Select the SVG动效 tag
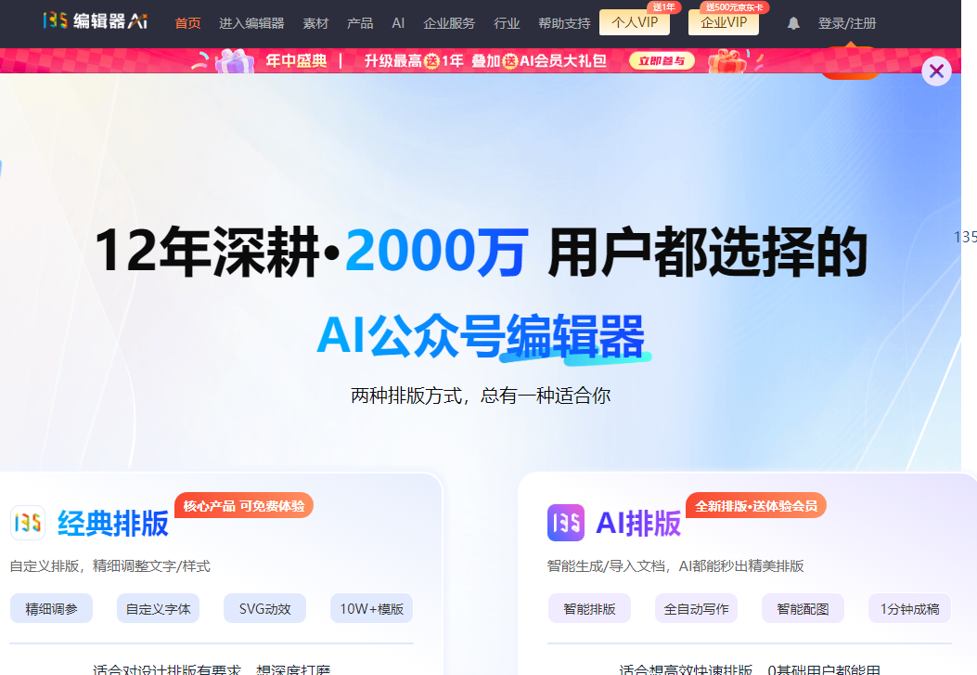977x675 pixels. click(264, 608)
